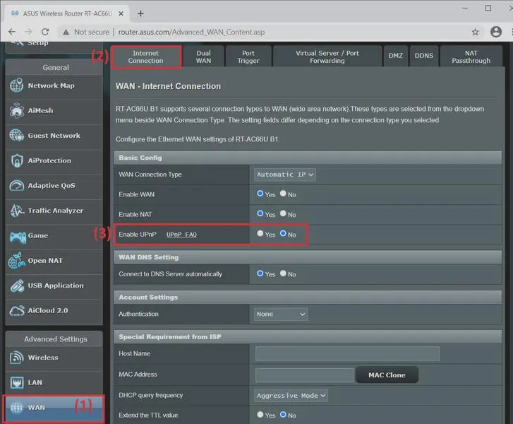This screenshot has width=513, height=424.
Task: Open the Traffic Analyzer chart icon
Action: tap(17, 211)
